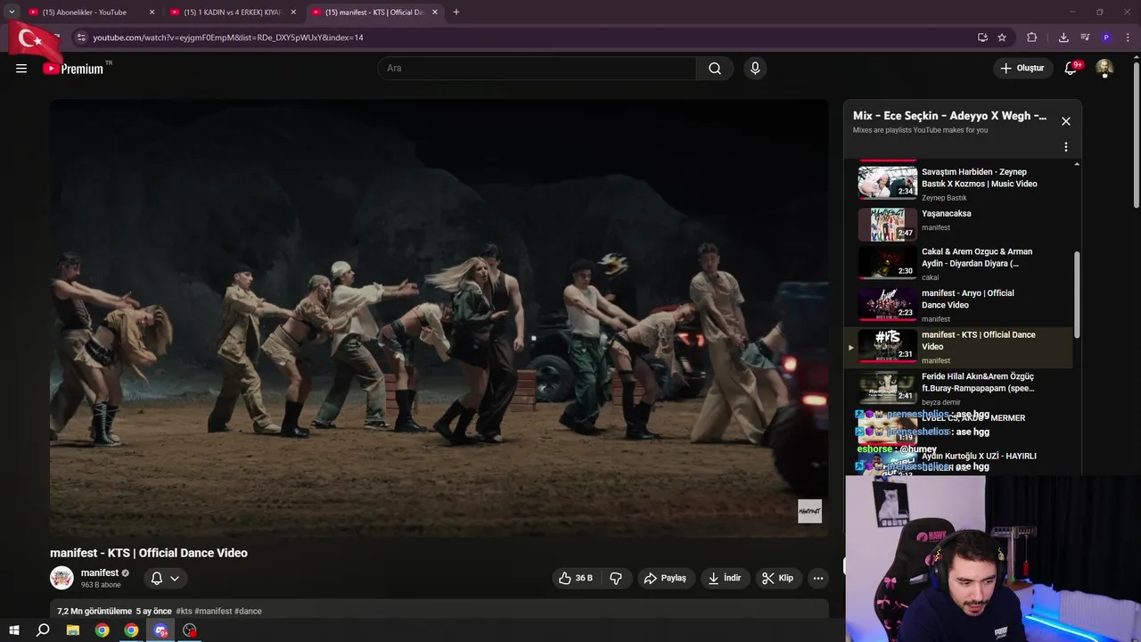Open File Explorer from the taskbar
This screenshot has width=1141, height=642.
pos(73,630)
